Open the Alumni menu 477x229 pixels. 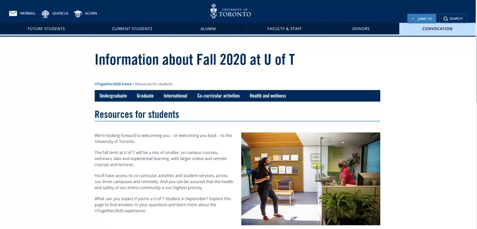(x=208, y=29)
